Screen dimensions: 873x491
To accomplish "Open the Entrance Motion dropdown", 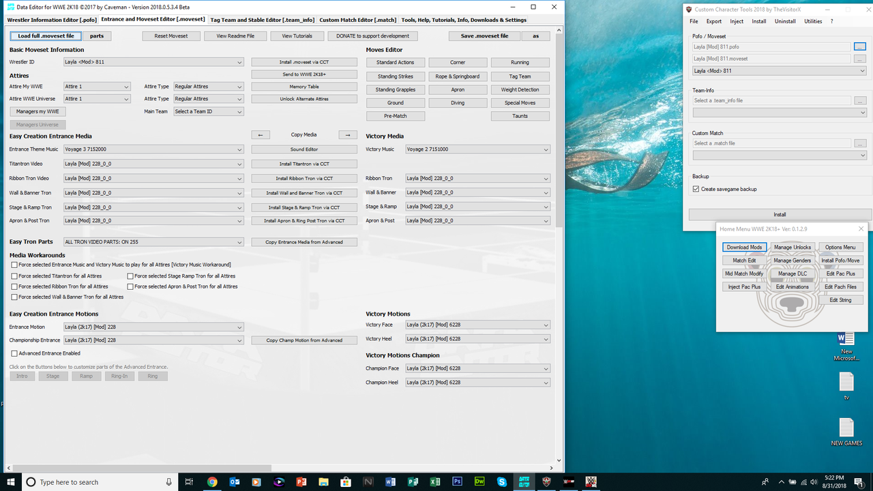I will (153, 327).
